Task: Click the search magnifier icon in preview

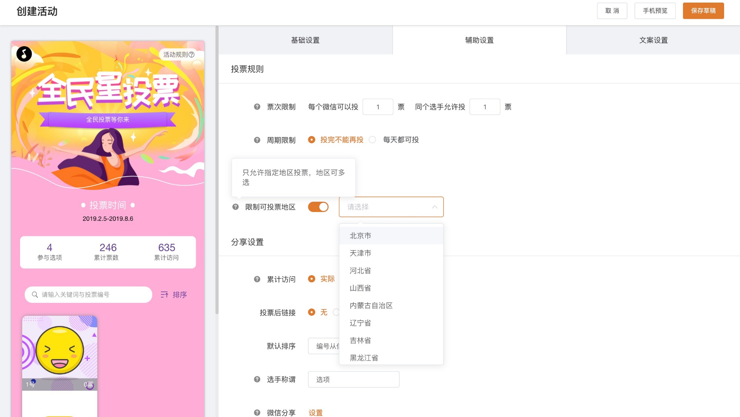Action: tap(35, 294)
